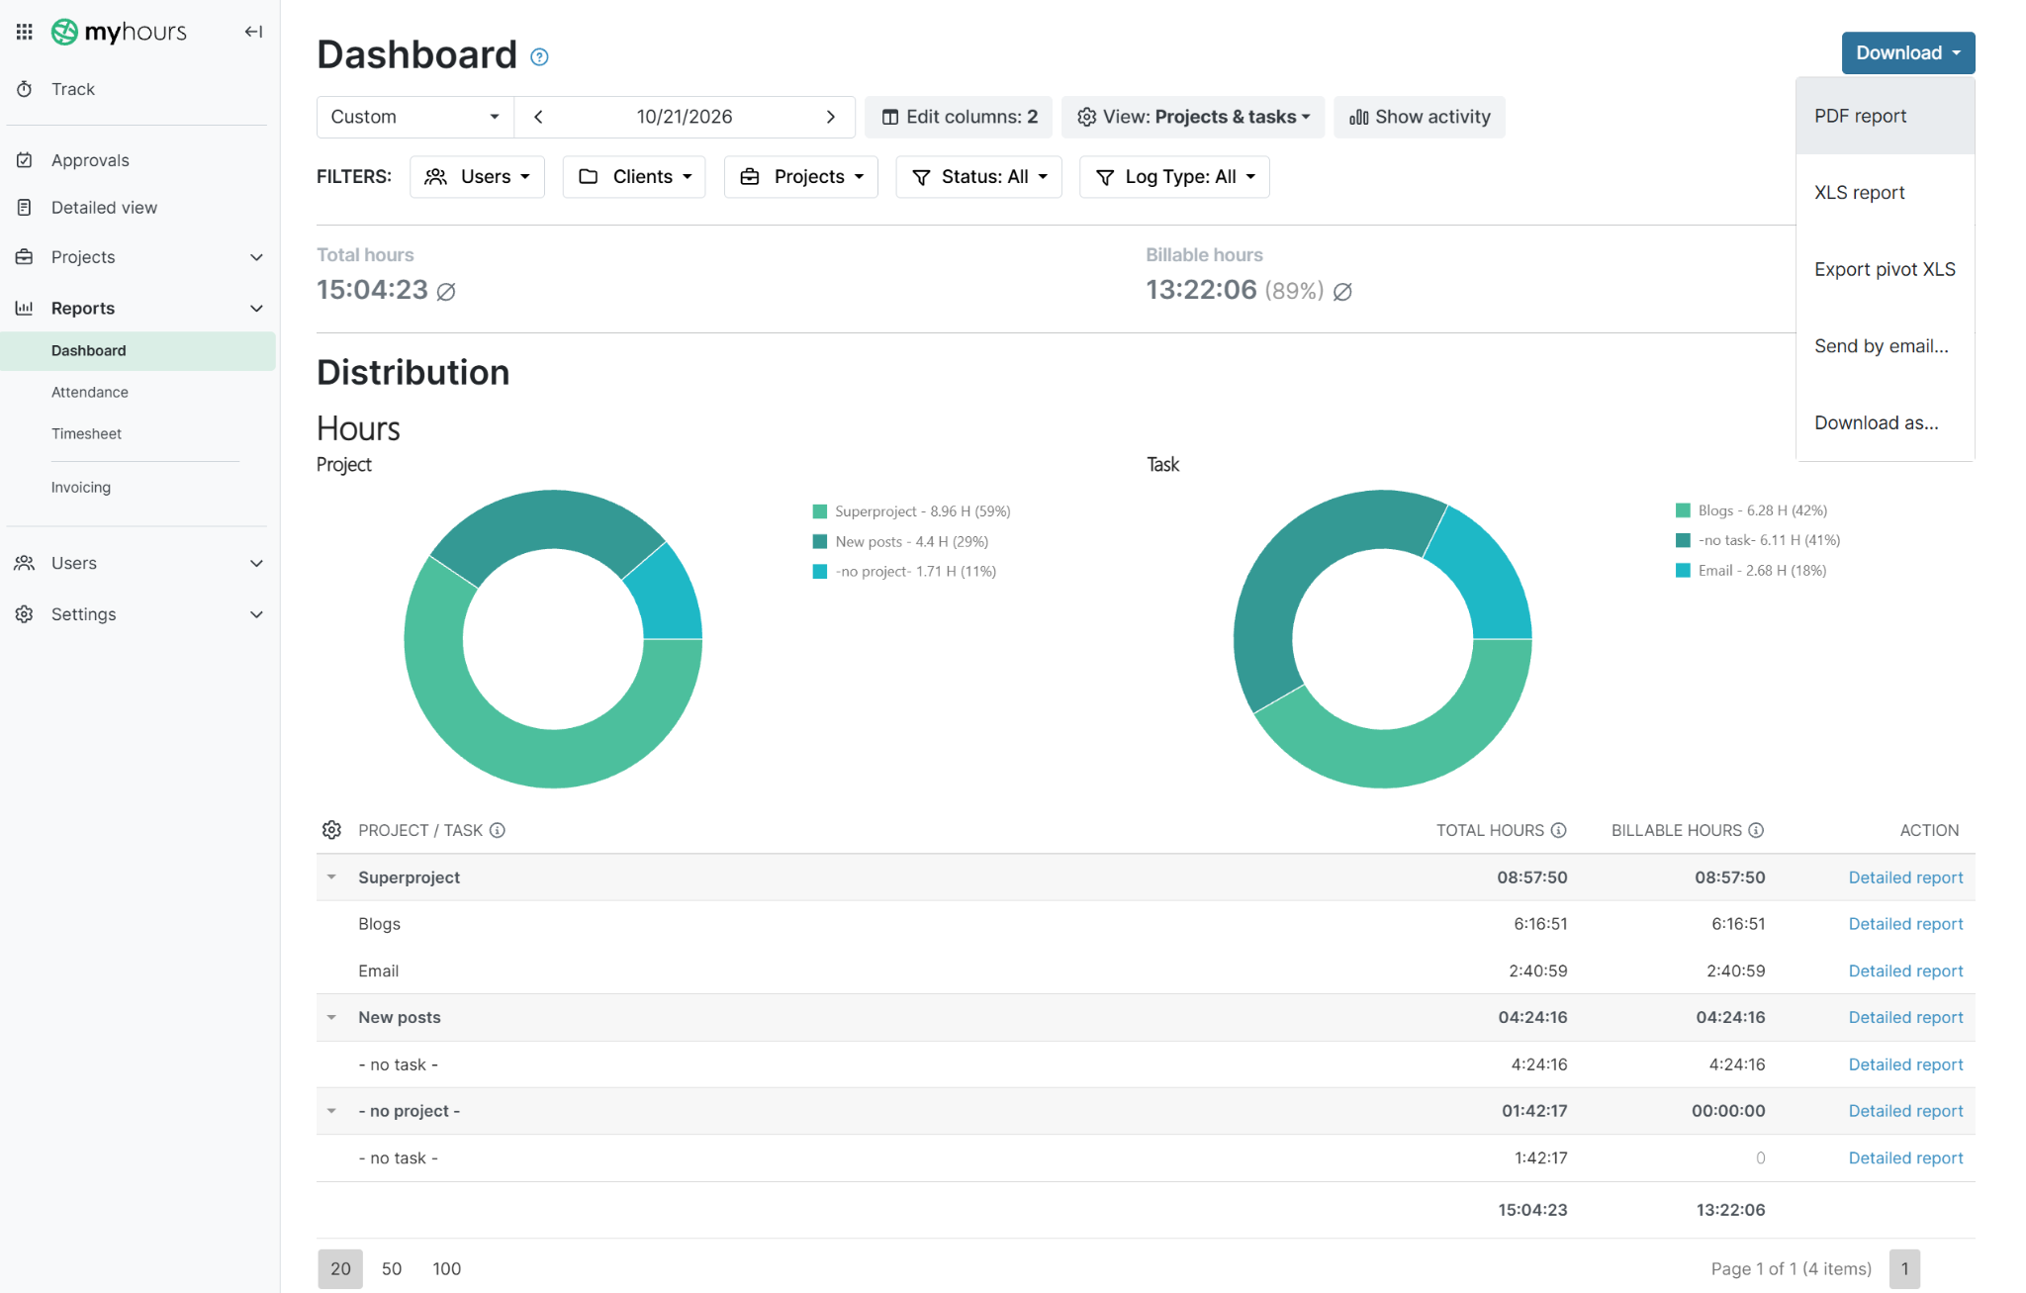This screenshot has height=1293, width=2026.
Task: Select PDF report from Download menu
Action: [x=1886, y=116]
